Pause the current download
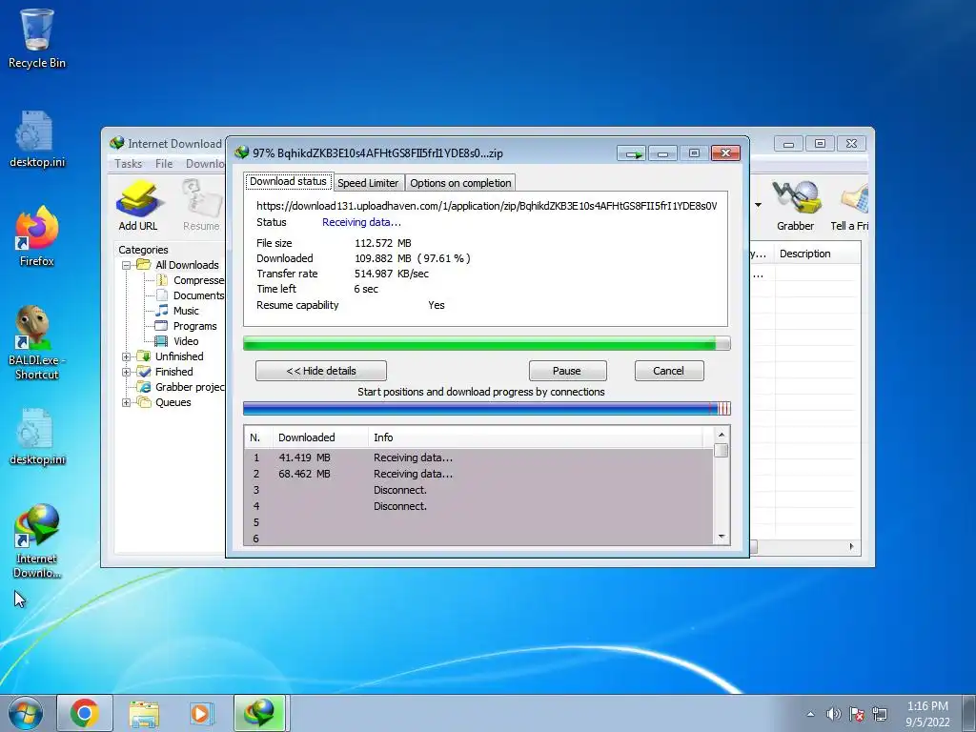The image size is (976, 732). [567, 371]
